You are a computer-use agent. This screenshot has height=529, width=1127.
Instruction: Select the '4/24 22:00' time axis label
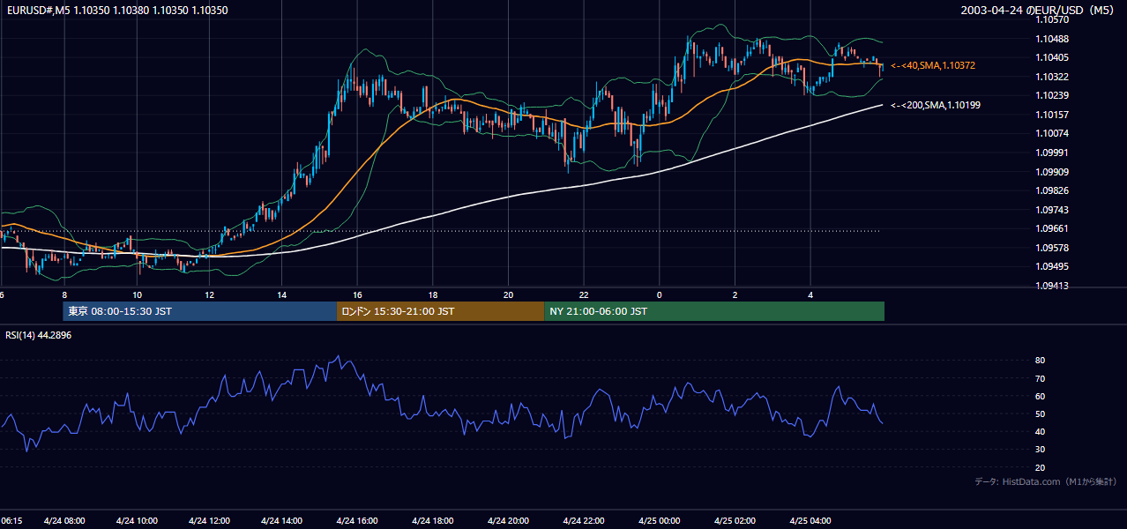[583, 520]
